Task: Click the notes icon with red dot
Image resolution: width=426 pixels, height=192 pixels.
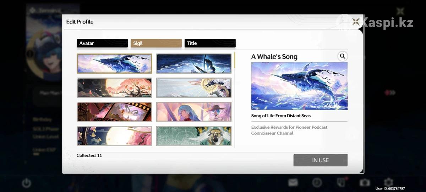Action: coord(341,182)
